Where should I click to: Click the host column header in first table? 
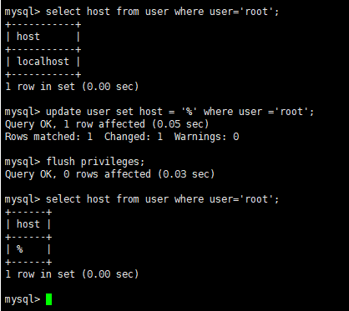click(28, 37)
